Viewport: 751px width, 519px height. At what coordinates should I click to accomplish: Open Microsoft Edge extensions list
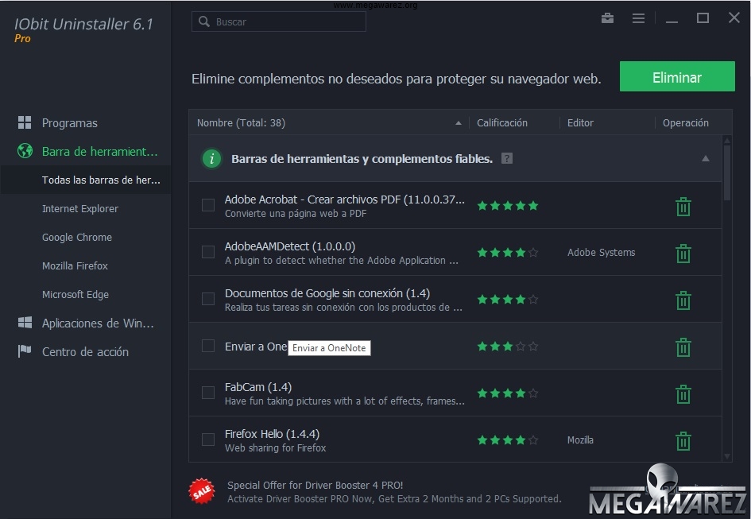75,295
